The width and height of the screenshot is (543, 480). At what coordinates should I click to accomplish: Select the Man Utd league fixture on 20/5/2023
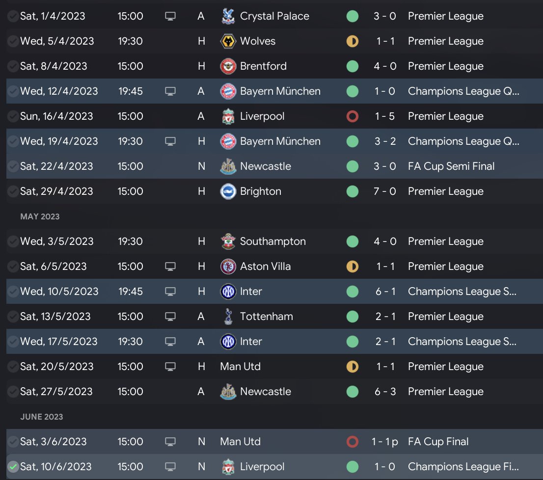(240, 367)
